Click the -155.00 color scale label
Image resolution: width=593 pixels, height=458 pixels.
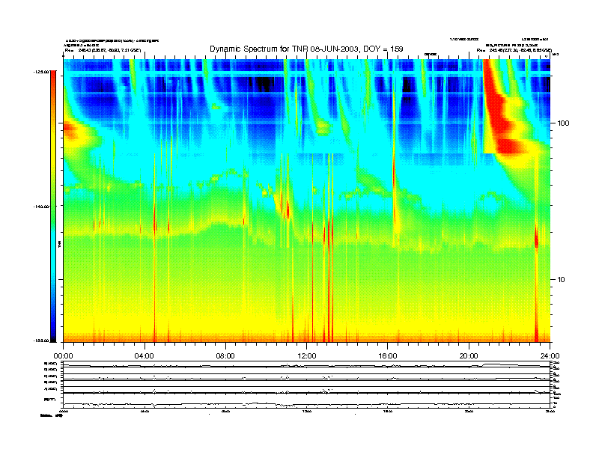(x=41, y=341)
